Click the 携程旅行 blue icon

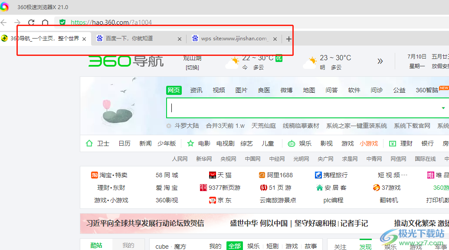tap(318, 175)
